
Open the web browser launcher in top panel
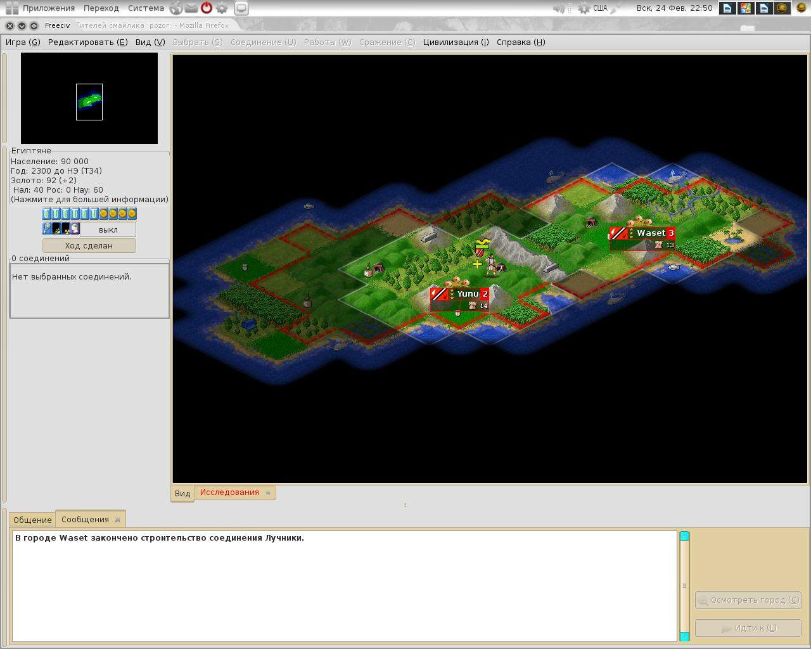pos(176,8)
